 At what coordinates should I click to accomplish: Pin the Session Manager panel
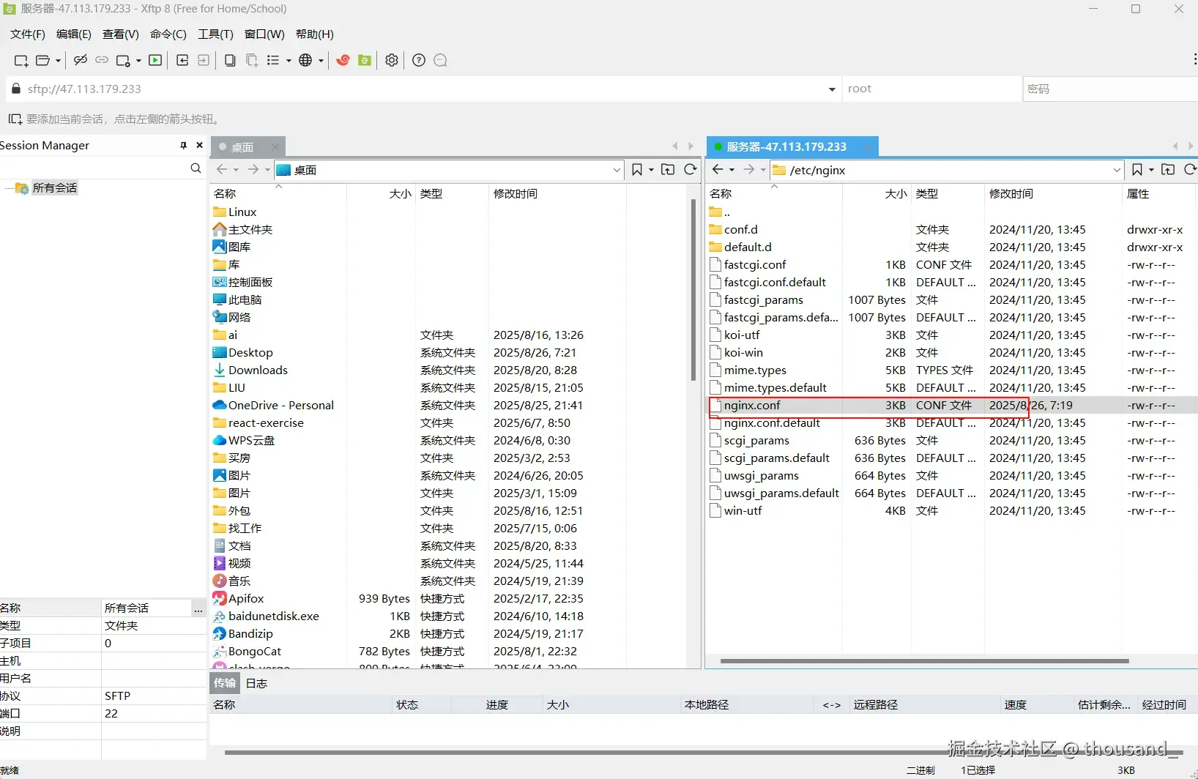(x=184, y=146)
